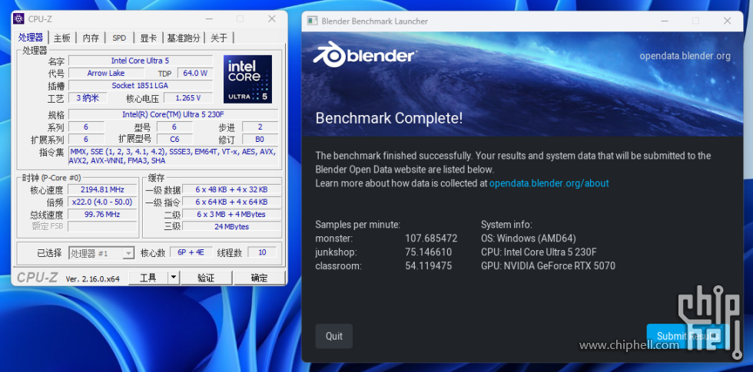Go to the 关于 tab
The height and width of the screenshot is (372, 753).
tap(219, 38)
